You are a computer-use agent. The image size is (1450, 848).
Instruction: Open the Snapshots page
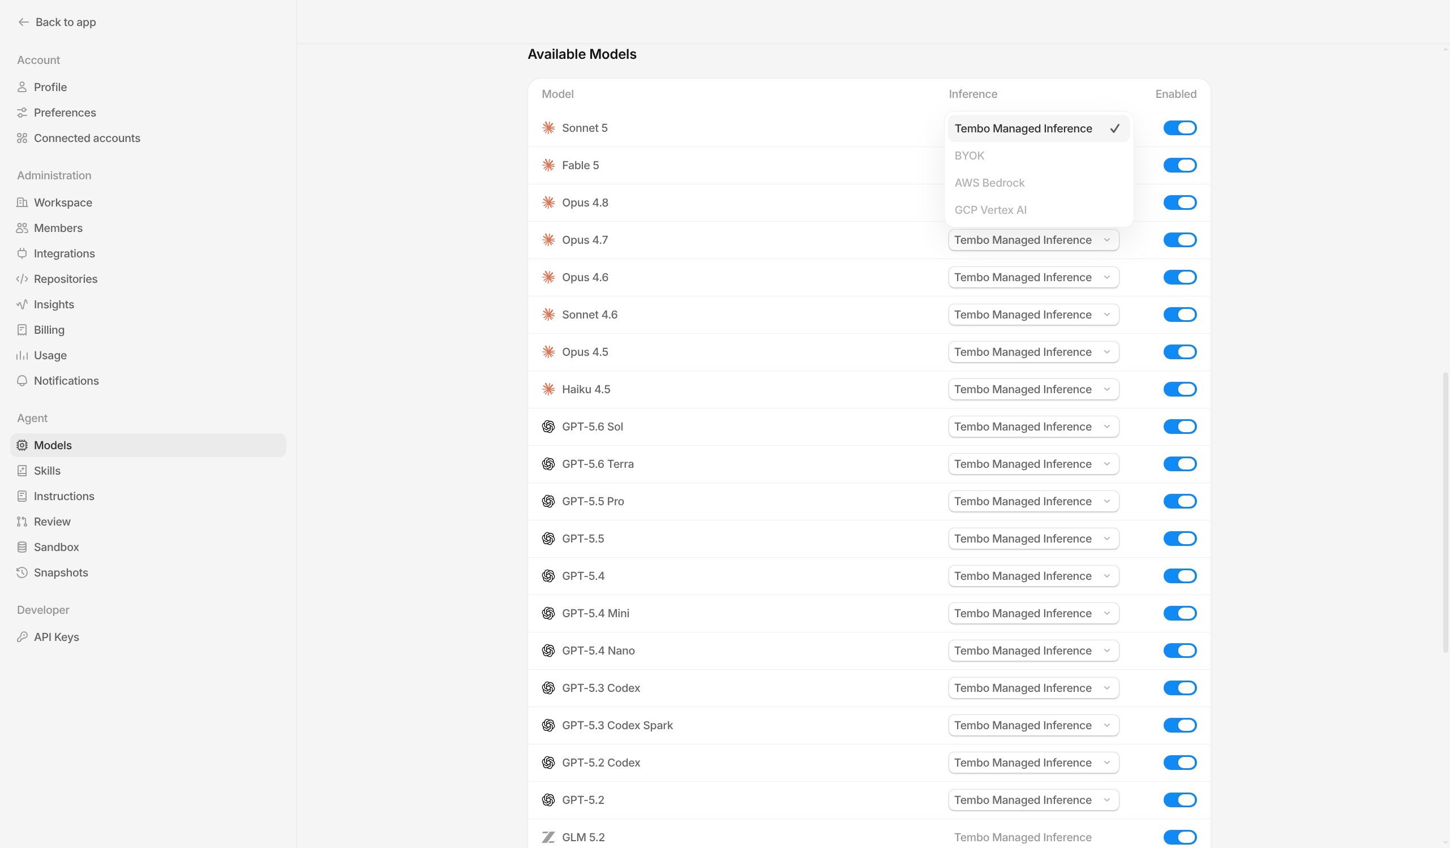pos(148,572)
